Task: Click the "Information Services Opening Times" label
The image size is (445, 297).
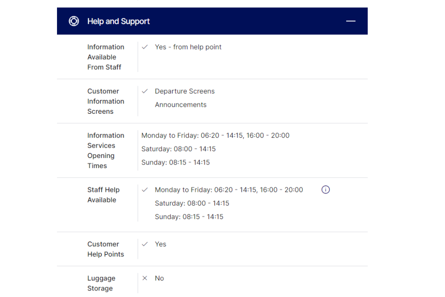Action: (105, 150)
